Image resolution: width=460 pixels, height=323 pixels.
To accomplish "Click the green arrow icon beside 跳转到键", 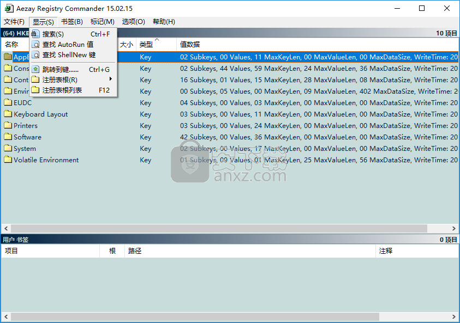I will click(x=35, y=69).
